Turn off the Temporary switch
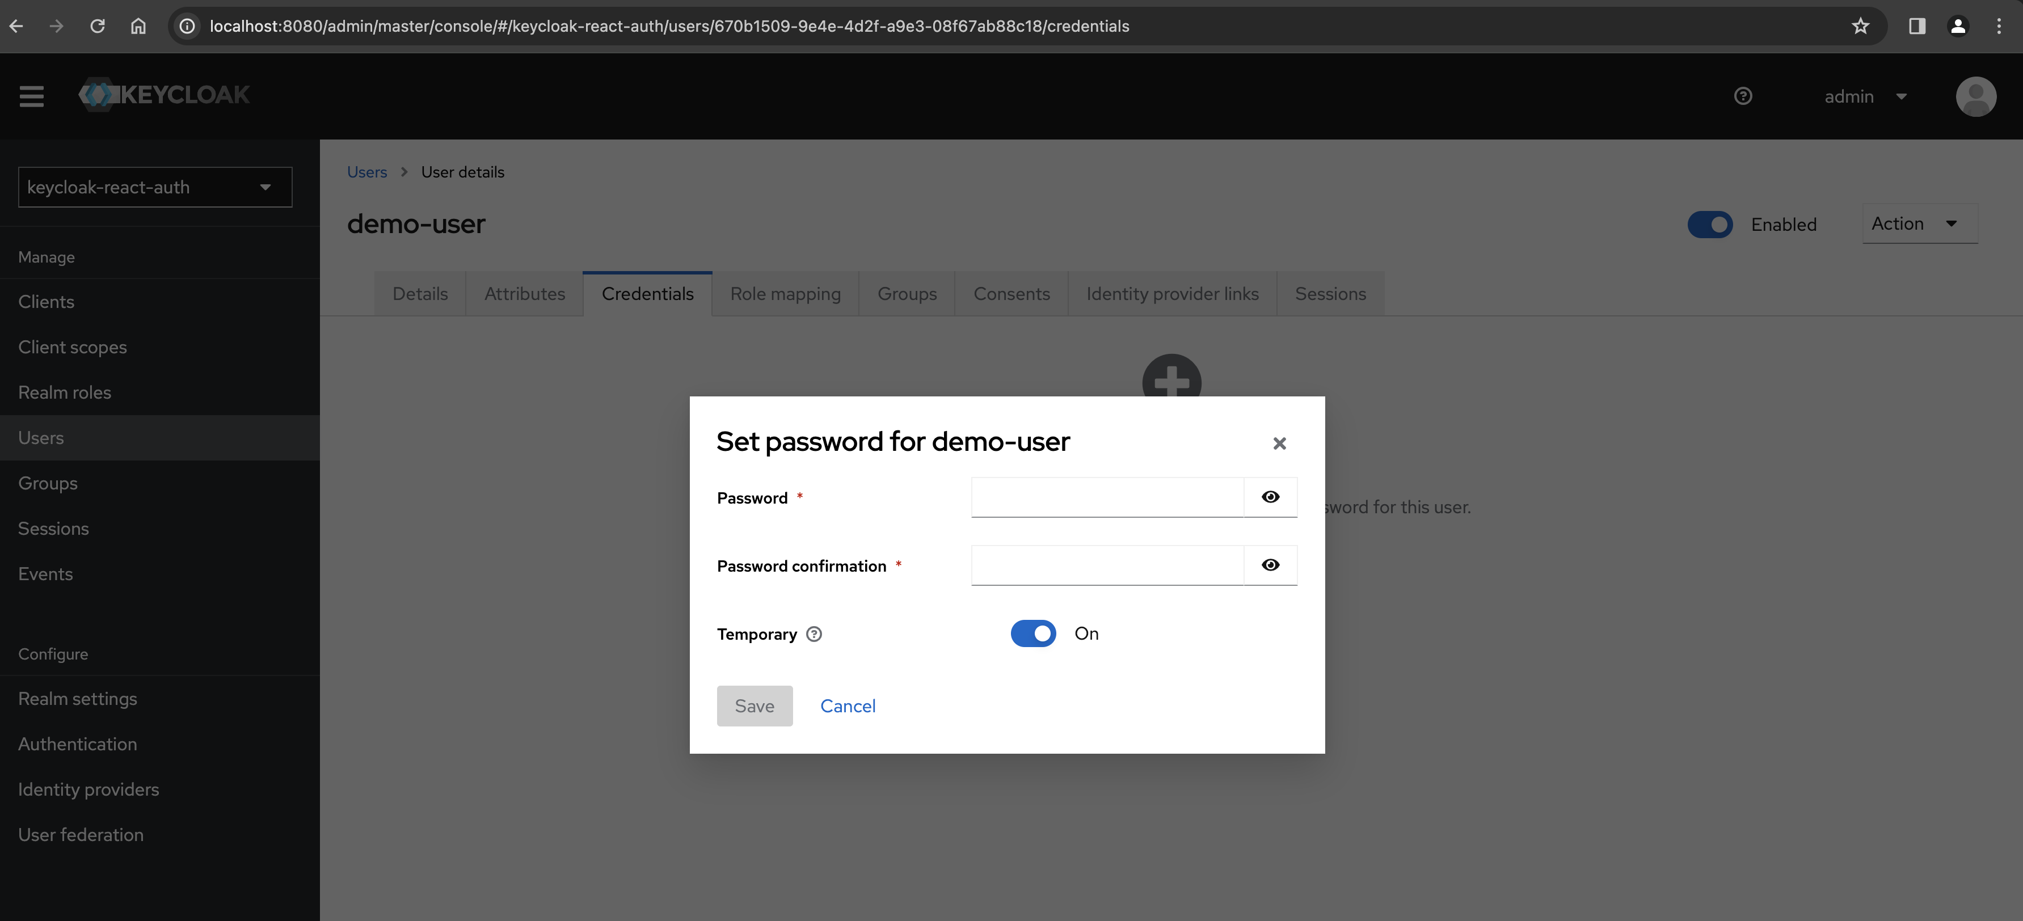This screenshot has width=2023, height=921. [x=1032, y=633]
